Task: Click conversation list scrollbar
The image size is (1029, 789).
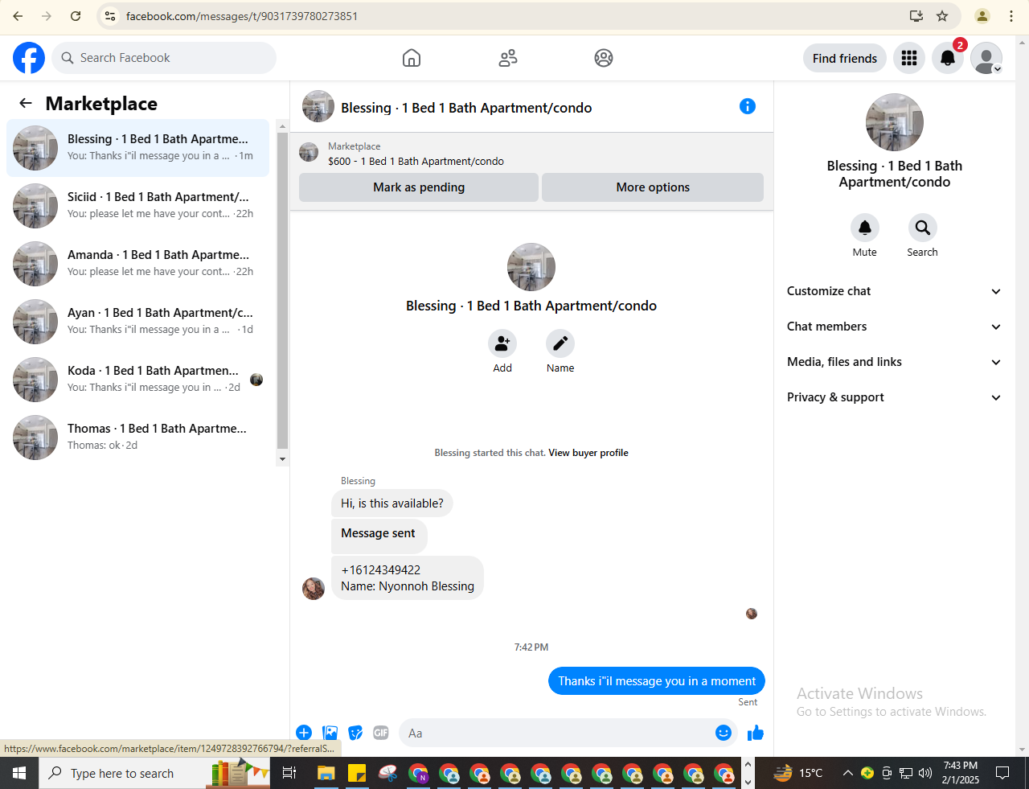Action: pyautogui.click(x=282, y=290)
